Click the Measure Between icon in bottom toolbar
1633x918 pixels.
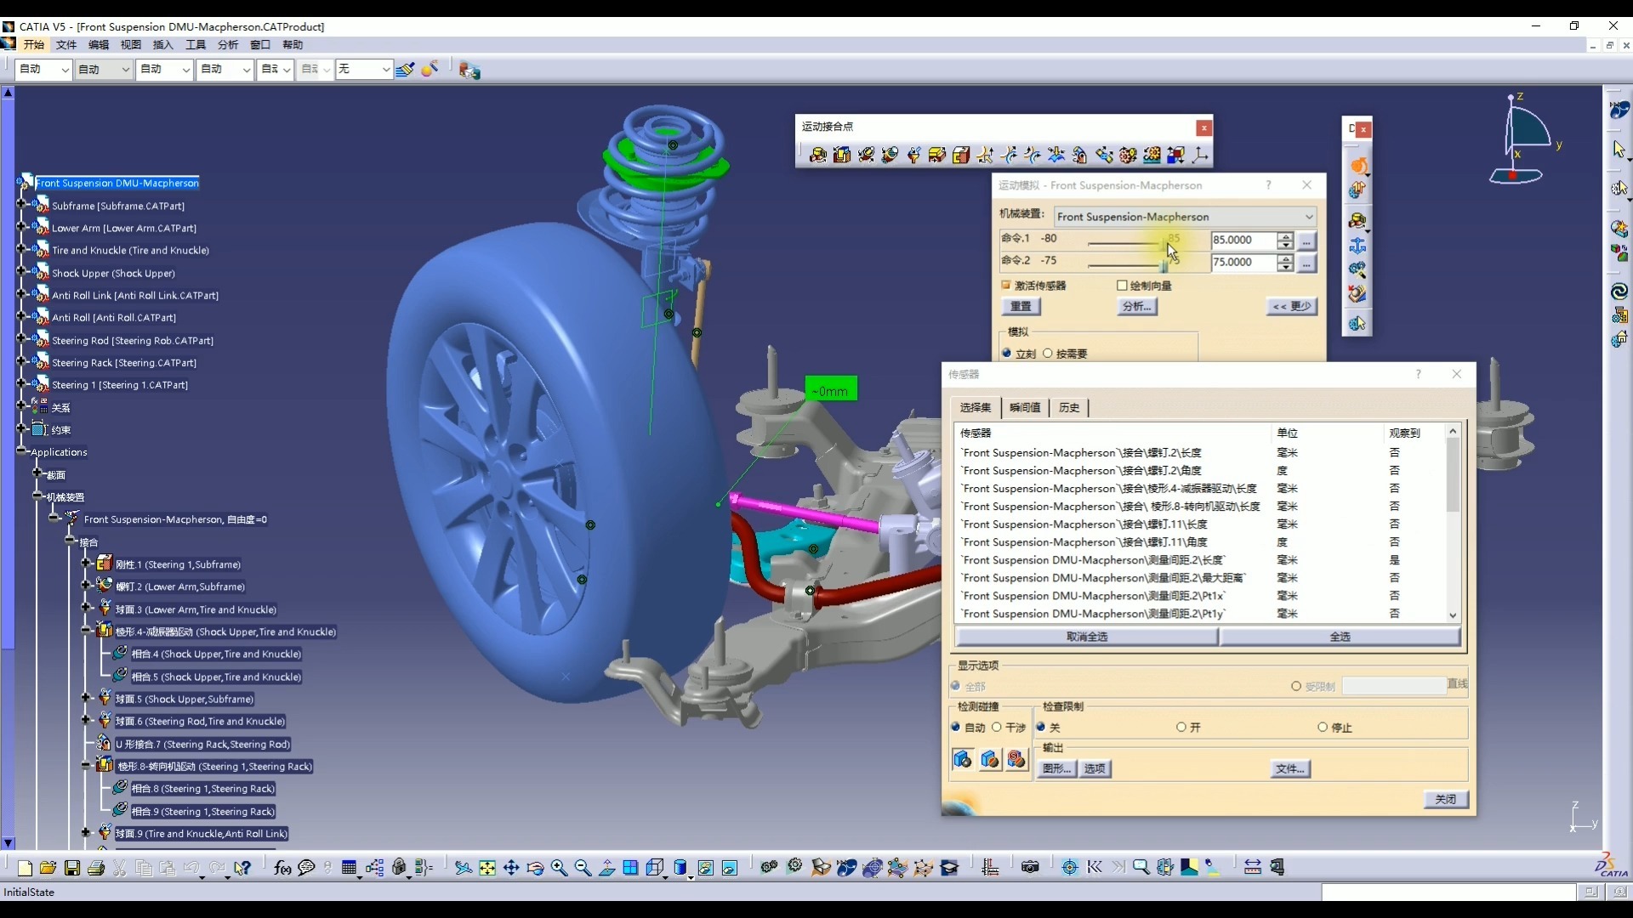pyautogui.click(x=1253, y=868)
